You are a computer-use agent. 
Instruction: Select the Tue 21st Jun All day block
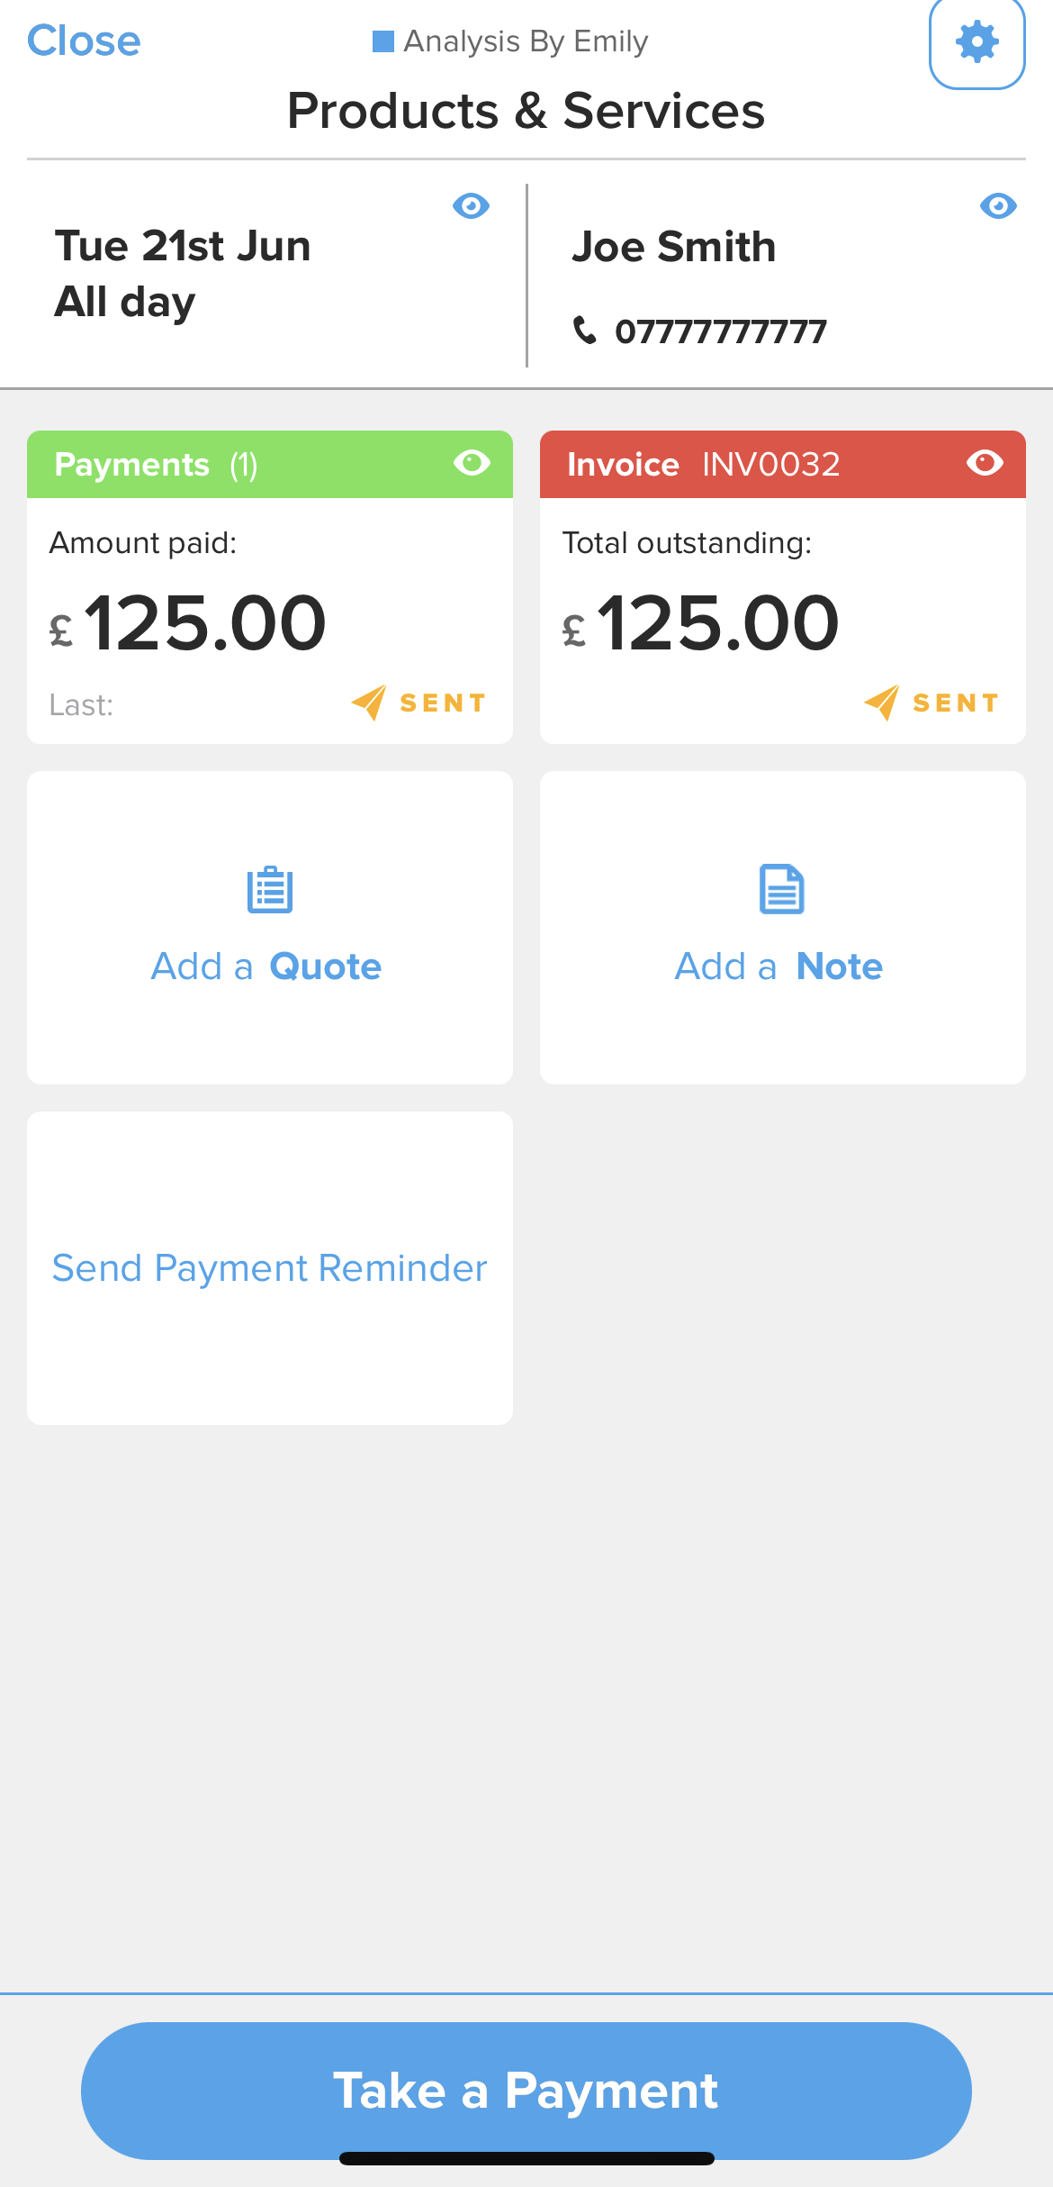183,274
